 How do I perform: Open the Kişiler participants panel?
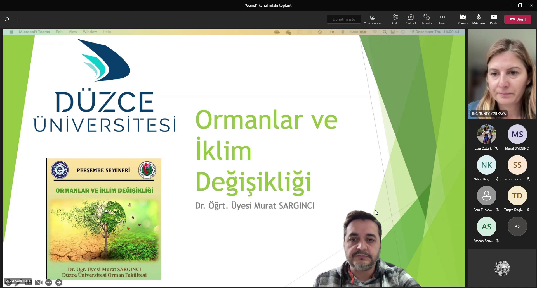pos(395,19)
